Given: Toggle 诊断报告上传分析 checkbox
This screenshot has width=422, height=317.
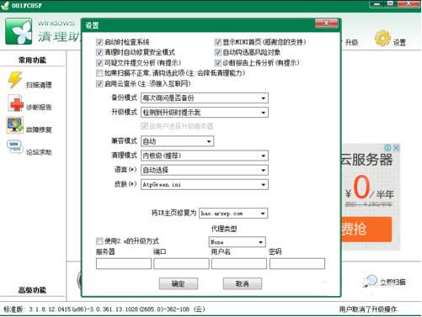Looking at the screenshot, I should 217,63.
